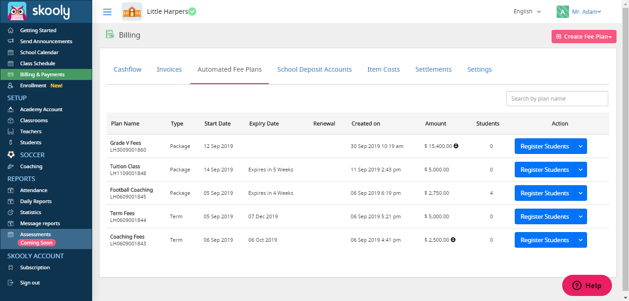Expand dropdown arrow for Tuition Class

(x=581, y=170)
